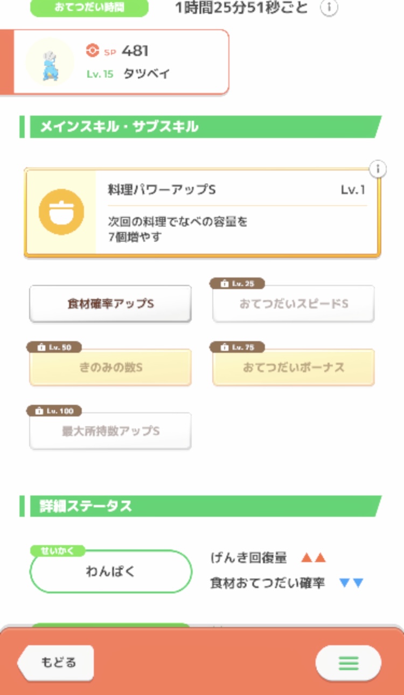Tap the Lv. 25 lock badge
Image resolution: width=404 pixels, height=695 pixels.
pyautogui.click(x=237, y=284)
